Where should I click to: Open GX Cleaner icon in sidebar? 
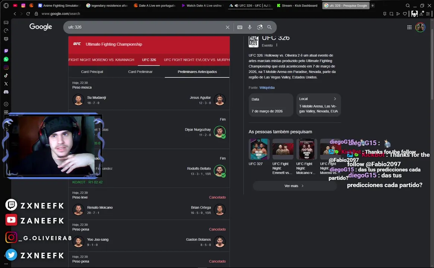(x=6, y=39)
